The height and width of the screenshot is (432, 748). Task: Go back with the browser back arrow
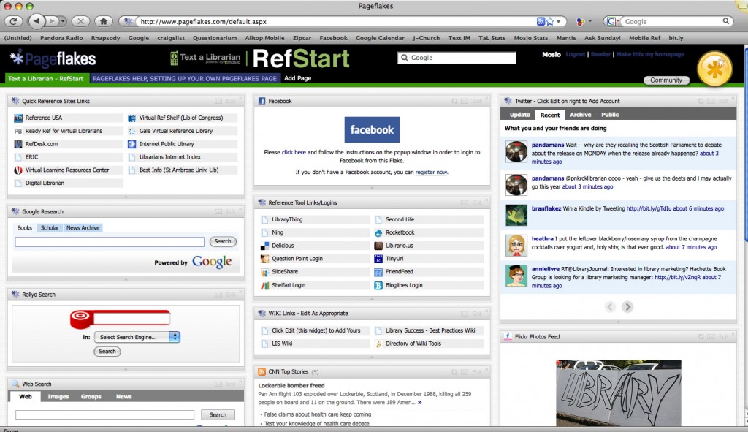[x=37, y=21]
